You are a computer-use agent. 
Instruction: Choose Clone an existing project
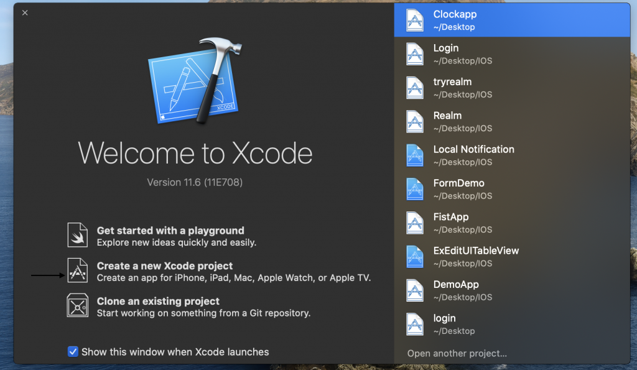[157, 302]
